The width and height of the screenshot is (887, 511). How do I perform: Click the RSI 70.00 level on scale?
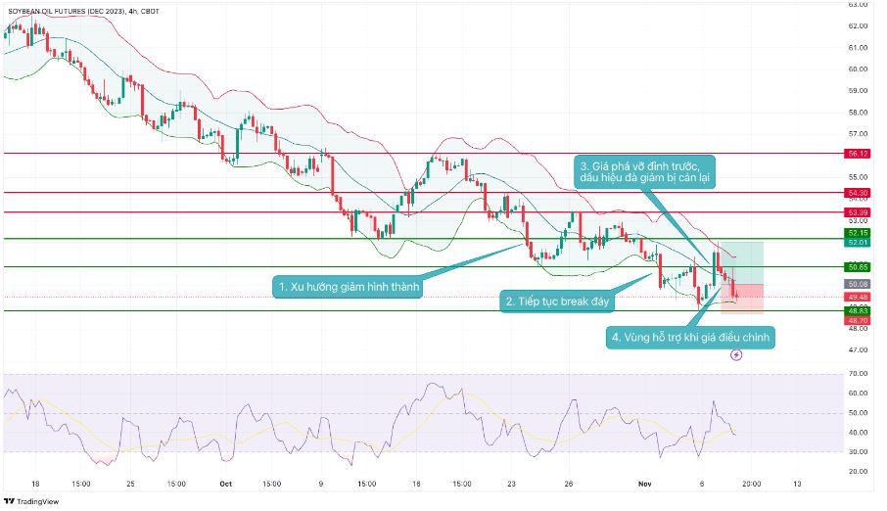[857, 374]
